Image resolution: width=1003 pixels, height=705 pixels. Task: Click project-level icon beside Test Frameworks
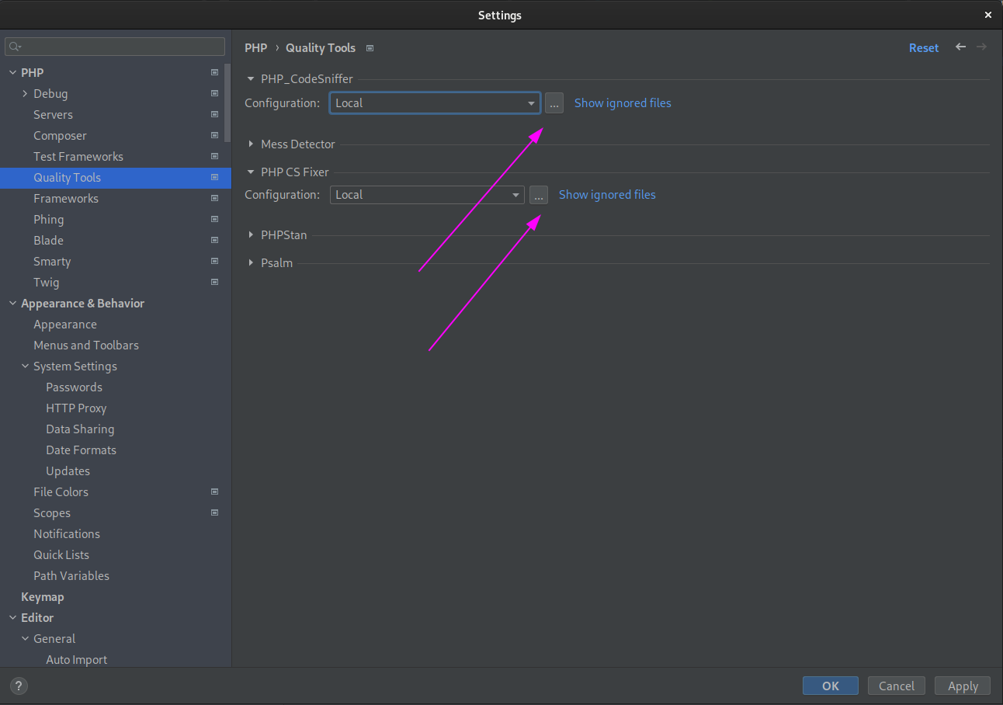point(215,156)
